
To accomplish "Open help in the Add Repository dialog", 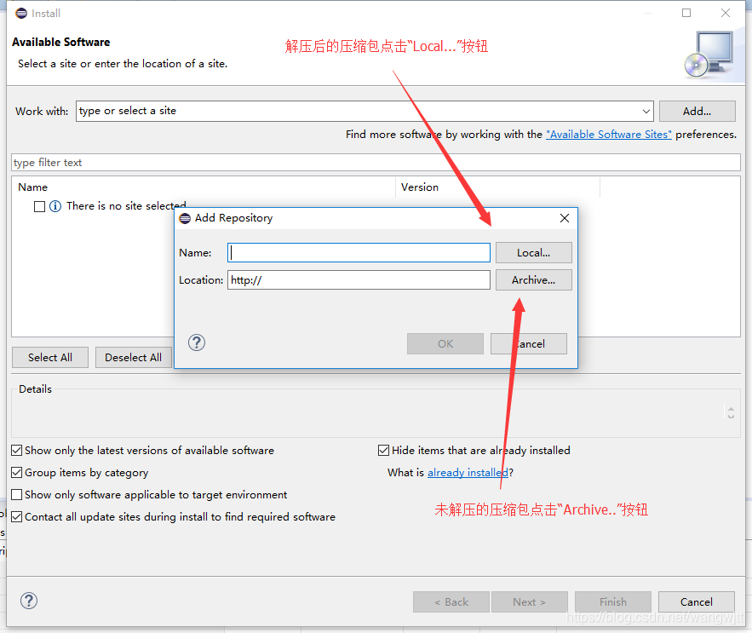I will point(197,342).
